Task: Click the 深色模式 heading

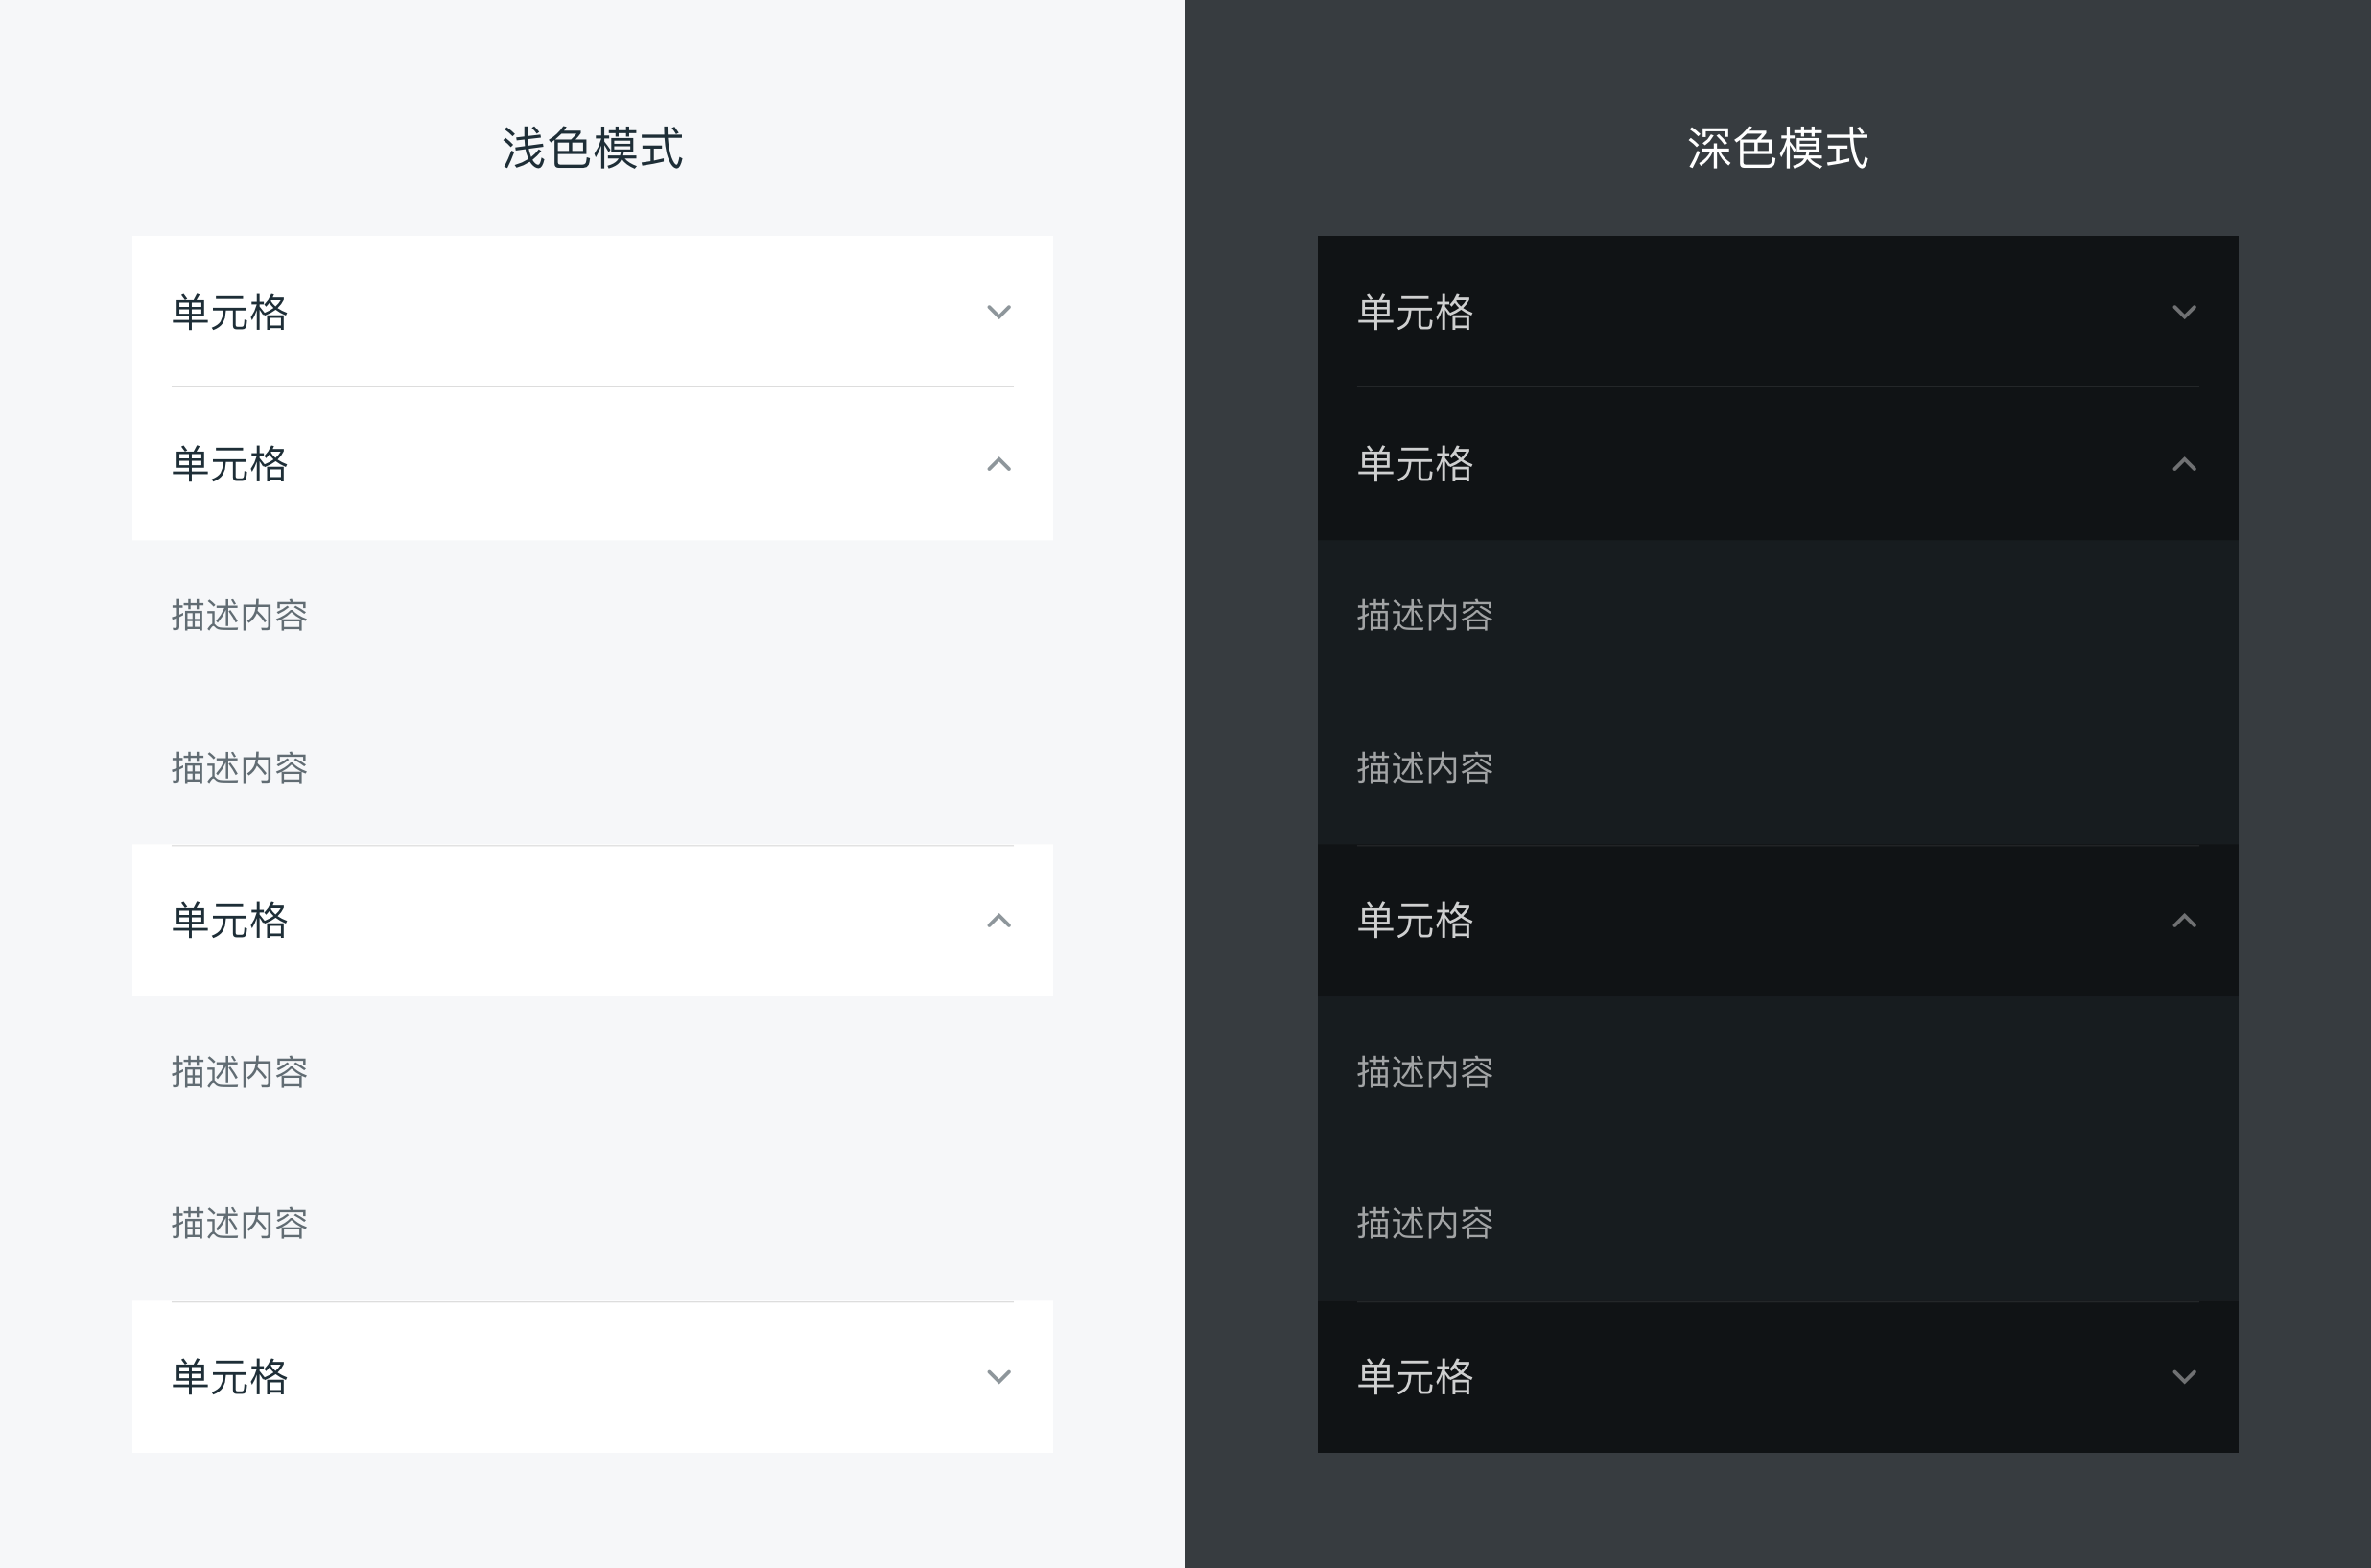Action: [x=1777, y=148]
